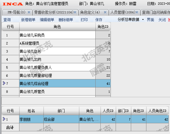Switch to the 查询门店可销库存 tab
The height and width of the screenshot is (134, 170).
coord(156,12)
